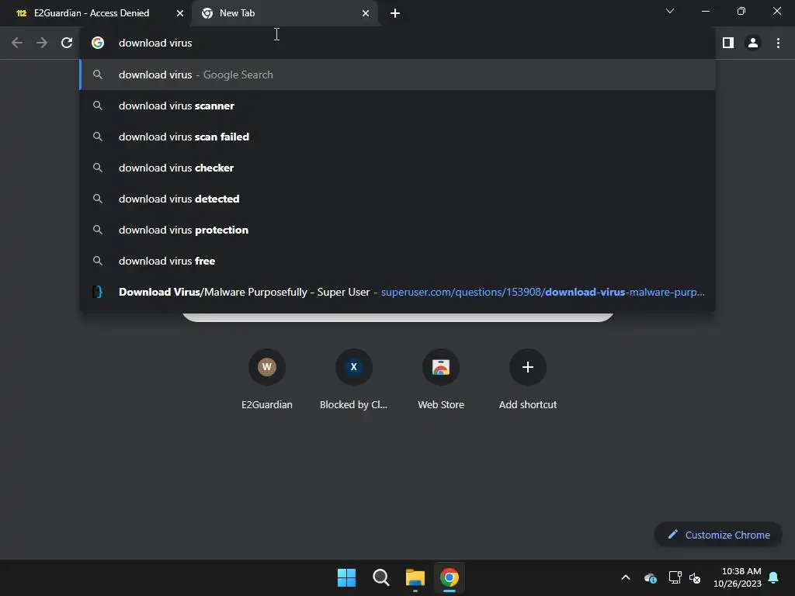Open File Explorer from the taskbar
This screenshot has width=795, height=596.
tap(415, 577)
